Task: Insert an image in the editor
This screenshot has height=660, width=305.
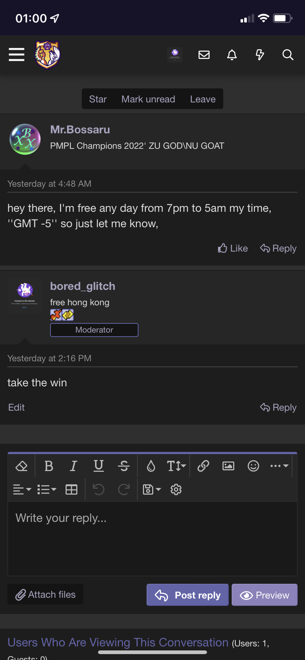Action: (x=228, y=466)
